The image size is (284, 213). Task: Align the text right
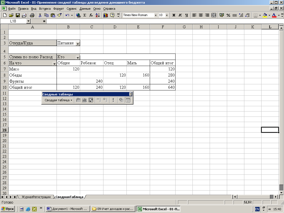pyautogui.click(x=207, y=15)
